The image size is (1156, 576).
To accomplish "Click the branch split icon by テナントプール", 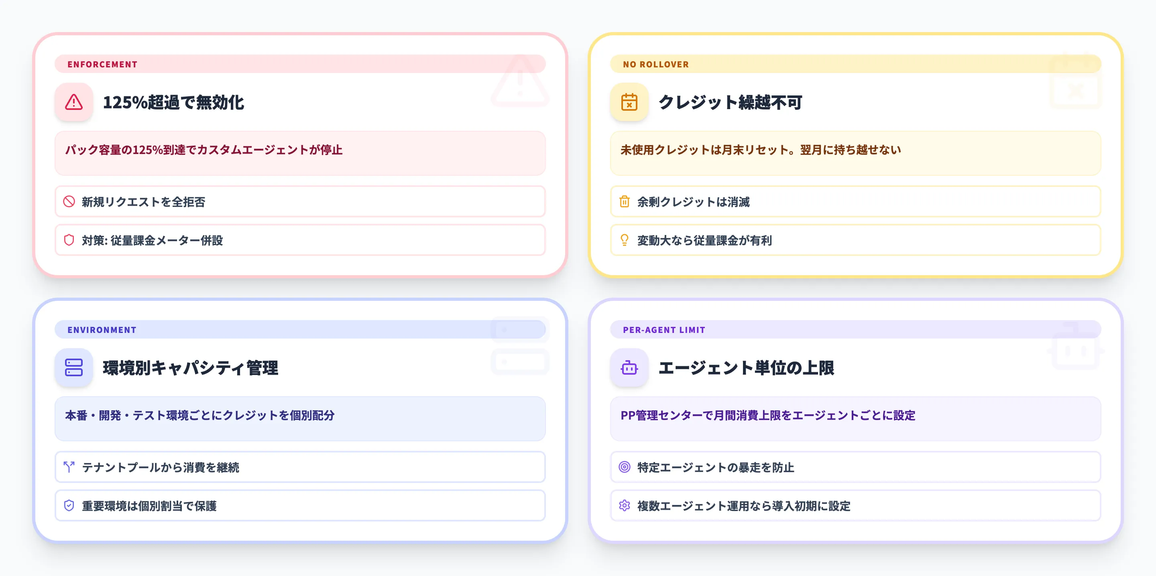I will click(x=69, y=467).
